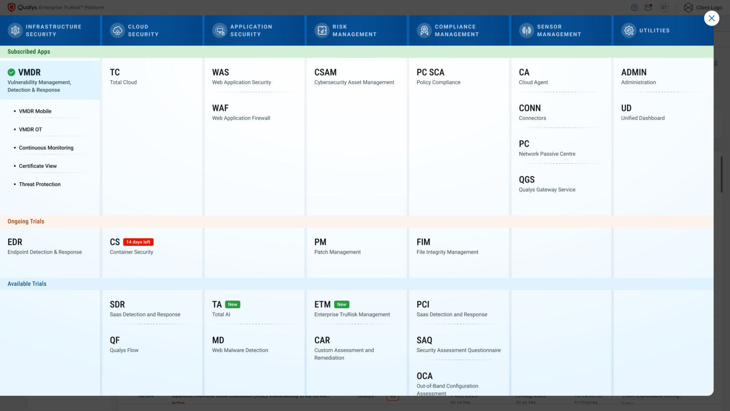Viewport: 730px width, 411px height.
Task: Open the VMDR application
Action: pyautogui.click(x=30, y=72)
